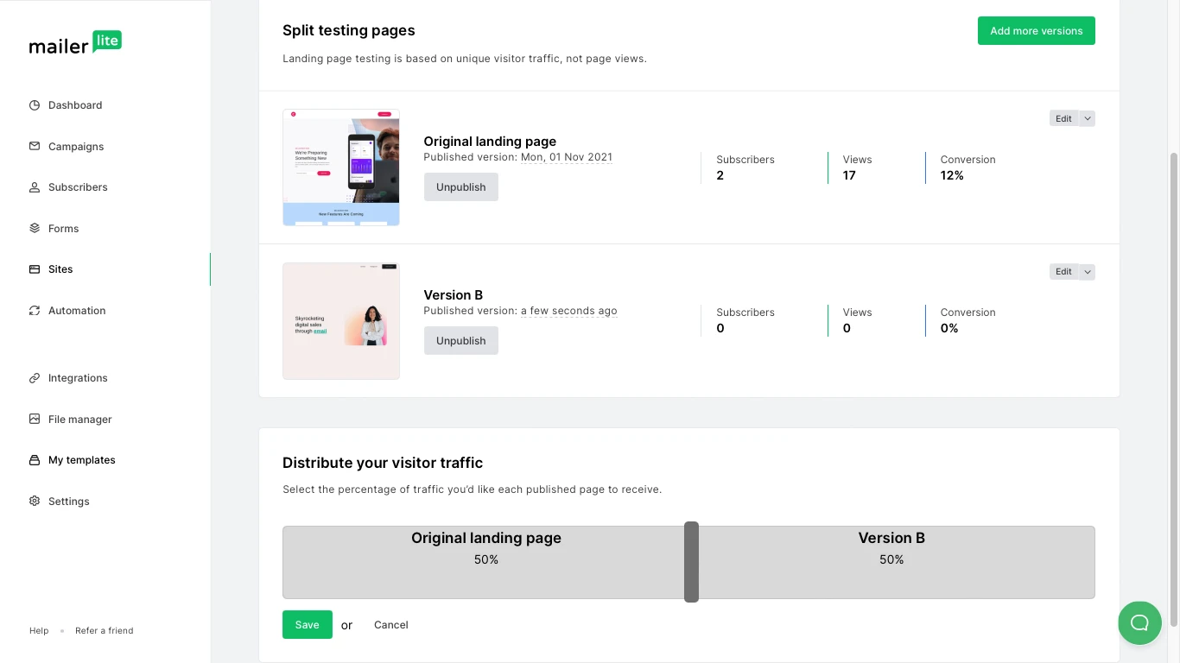Open the live chat support bubble
The height and width of the screenshot is (663, 1180).
point(1139,622)
